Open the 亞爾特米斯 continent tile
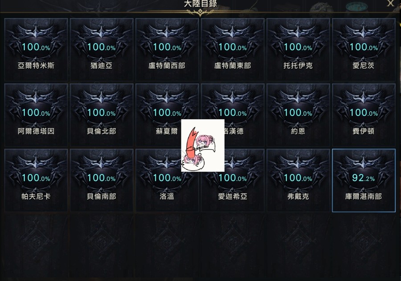Viewport: 401px width, 281px height. click(36, 49)
